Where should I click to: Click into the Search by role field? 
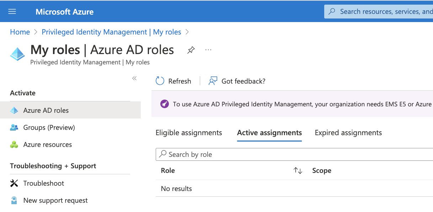294,154
